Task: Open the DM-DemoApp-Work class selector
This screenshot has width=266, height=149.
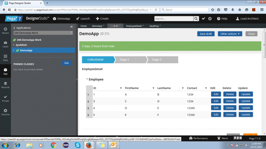Action: [x=43, y=33]
